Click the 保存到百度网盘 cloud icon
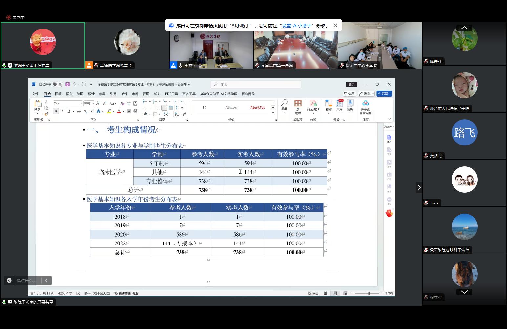 pos(365,104)
